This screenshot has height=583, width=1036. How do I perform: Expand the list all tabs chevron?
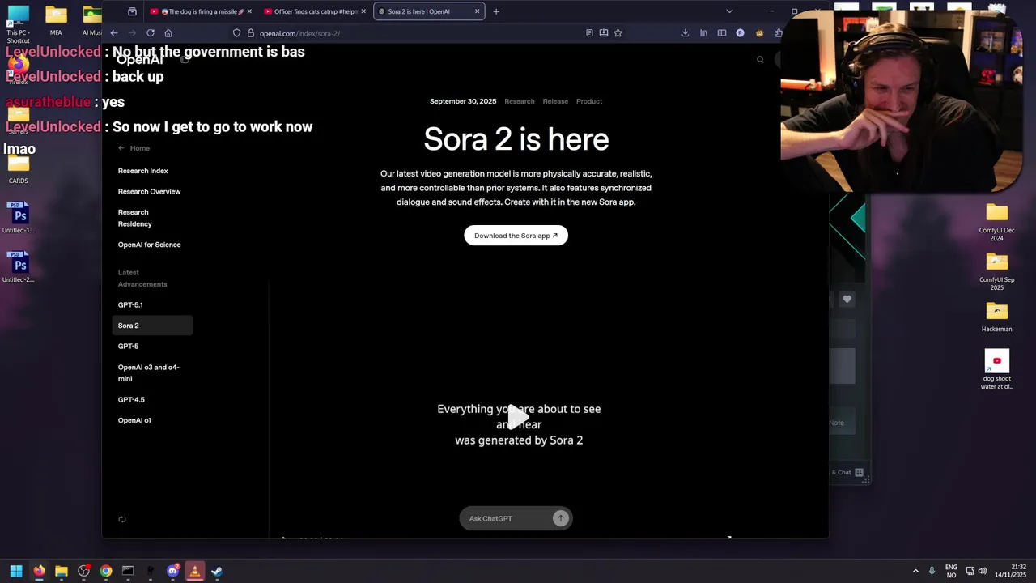[x=729, y=11]
